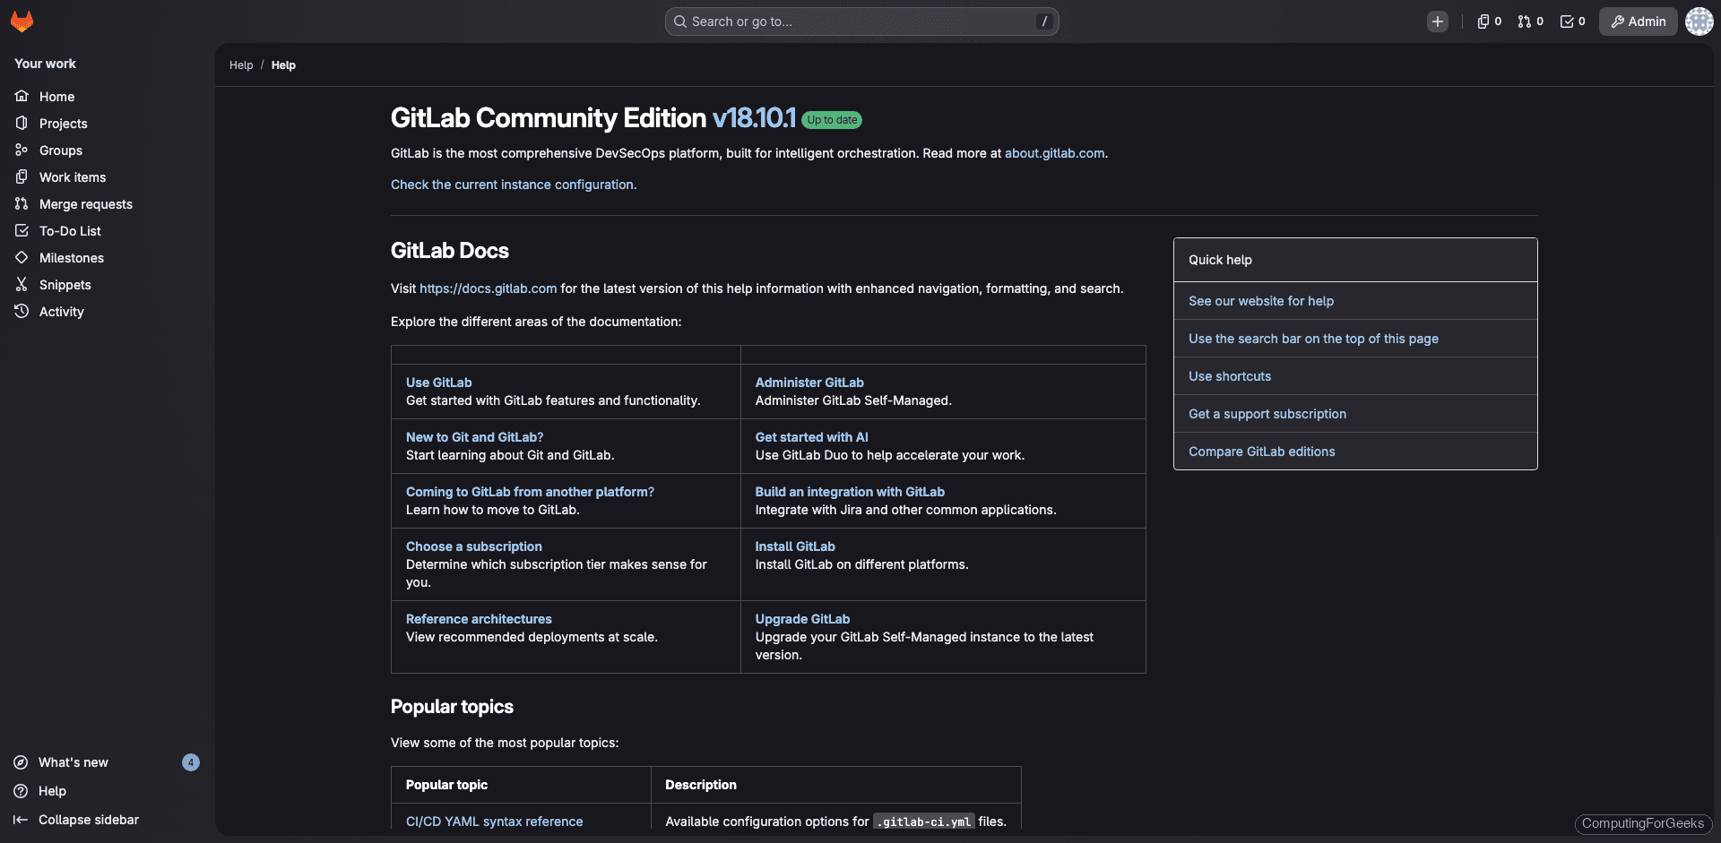This screenshot has width=1721, height=843.
Task: Click Compare GitLab editions in Quick help
Action: tap(1261, 452)
